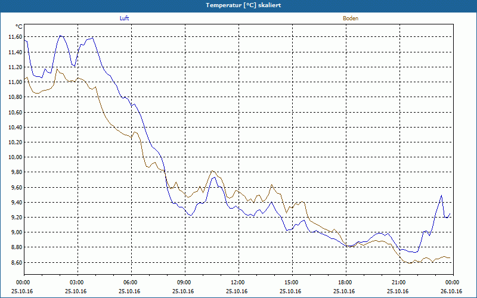Select the °C unit label

[19, 27]
